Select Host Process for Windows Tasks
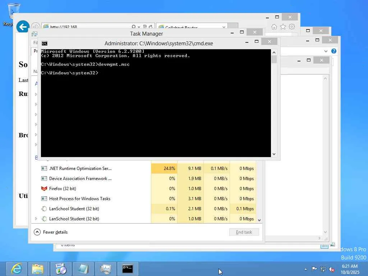 point(144,199)
